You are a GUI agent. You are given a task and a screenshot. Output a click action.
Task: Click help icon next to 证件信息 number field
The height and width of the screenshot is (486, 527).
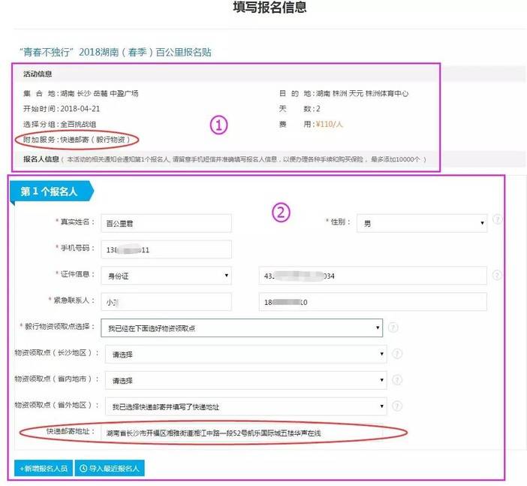coord(497,276)
